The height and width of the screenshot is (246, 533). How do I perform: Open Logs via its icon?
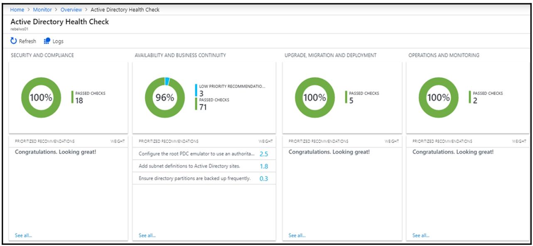(x=47, y=41)
